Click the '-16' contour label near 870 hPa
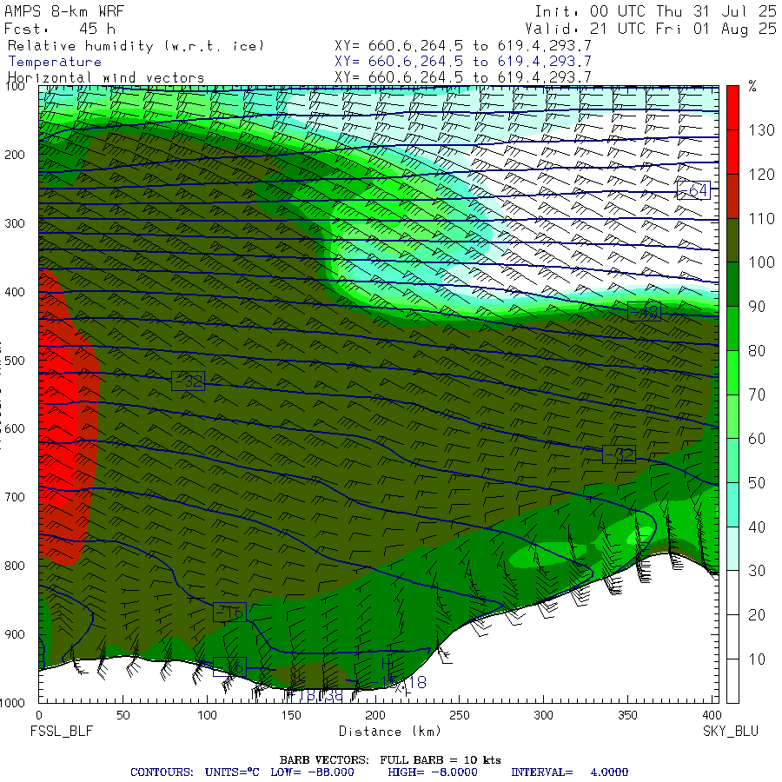The width and height of the screenshot is (782, 782). [229, 612]
